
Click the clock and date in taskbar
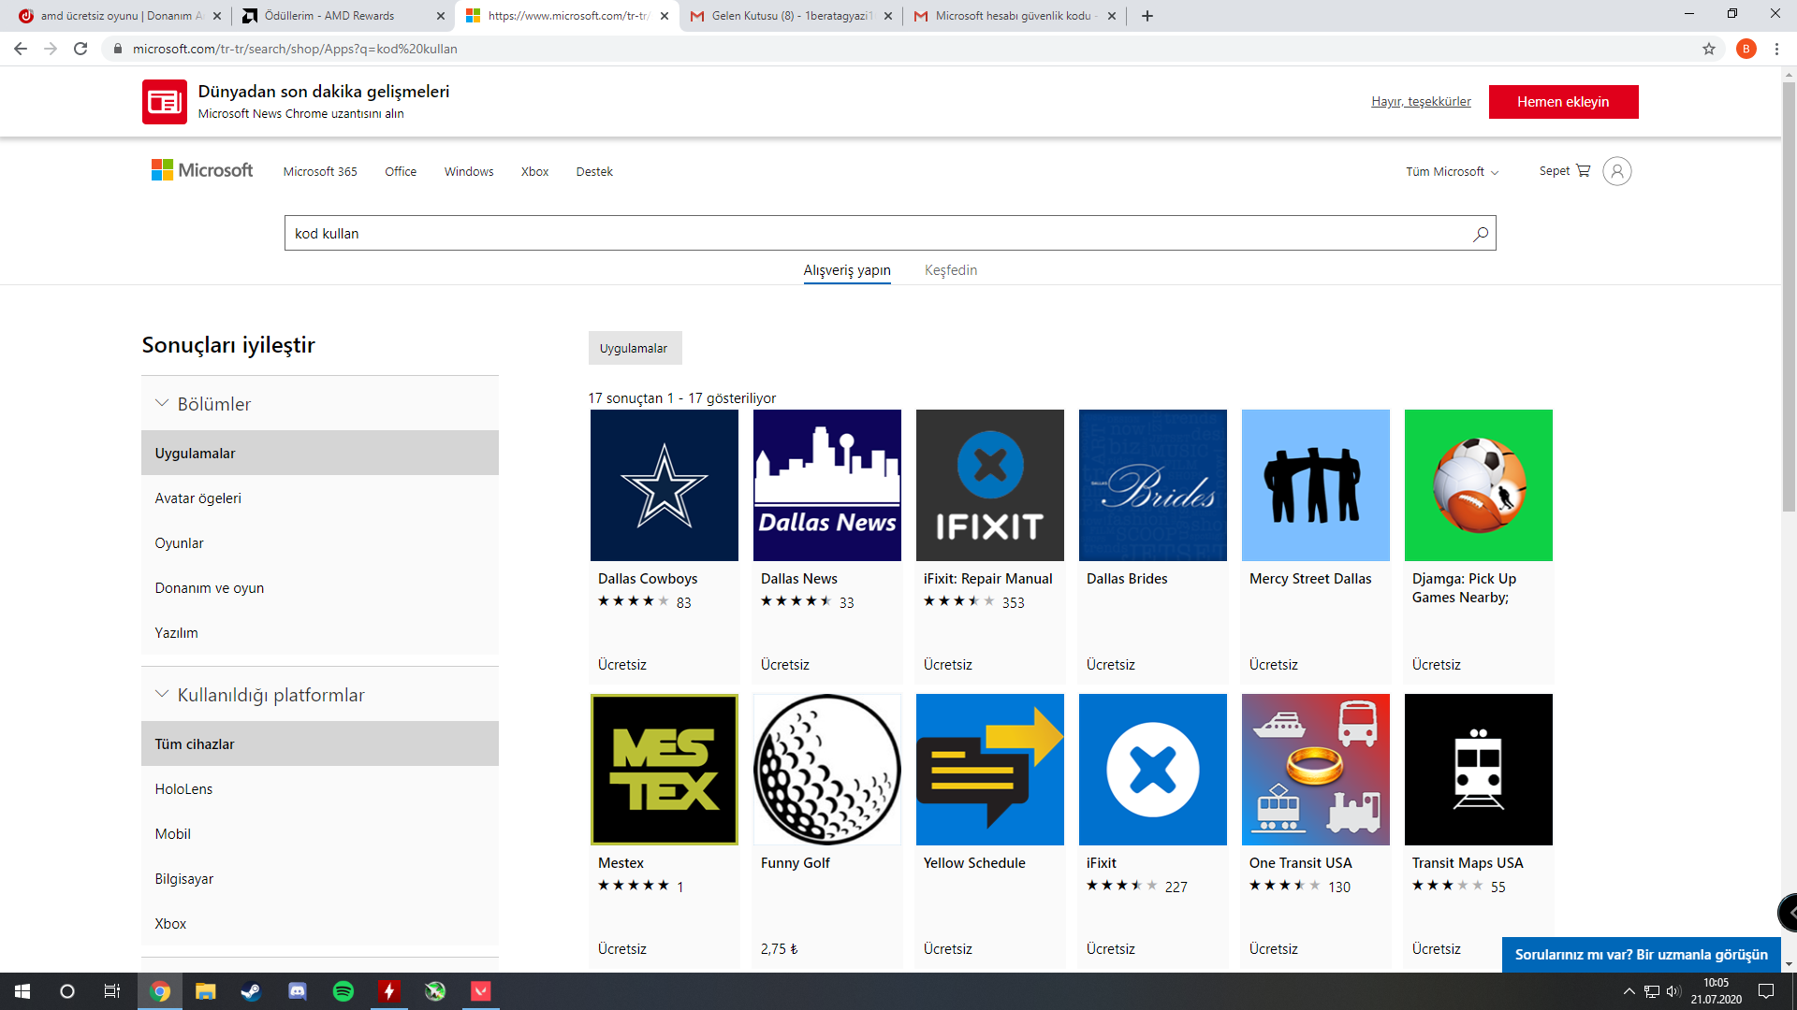(x=1716, y=991)
